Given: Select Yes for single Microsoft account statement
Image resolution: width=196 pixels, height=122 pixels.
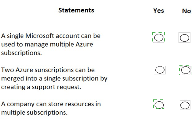Looking at the screenshot, I should coord(159,38).
